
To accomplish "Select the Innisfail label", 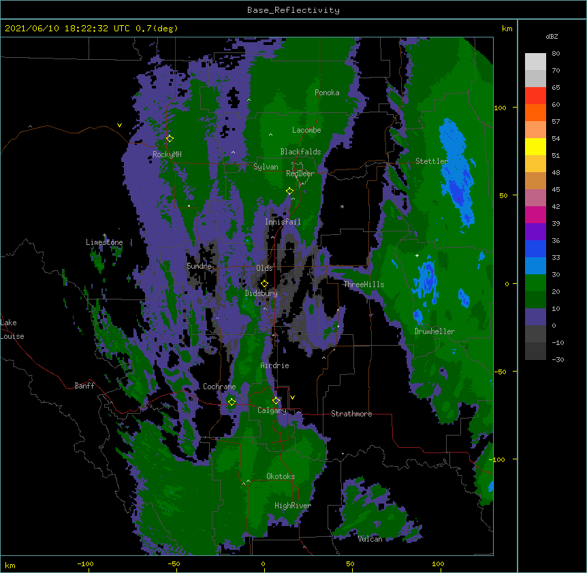I will click(x=283, y=222).
